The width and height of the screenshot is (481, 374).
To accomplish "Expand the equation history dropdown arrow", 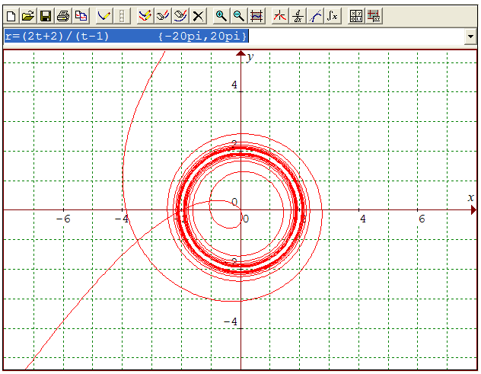I will point(470,37).
